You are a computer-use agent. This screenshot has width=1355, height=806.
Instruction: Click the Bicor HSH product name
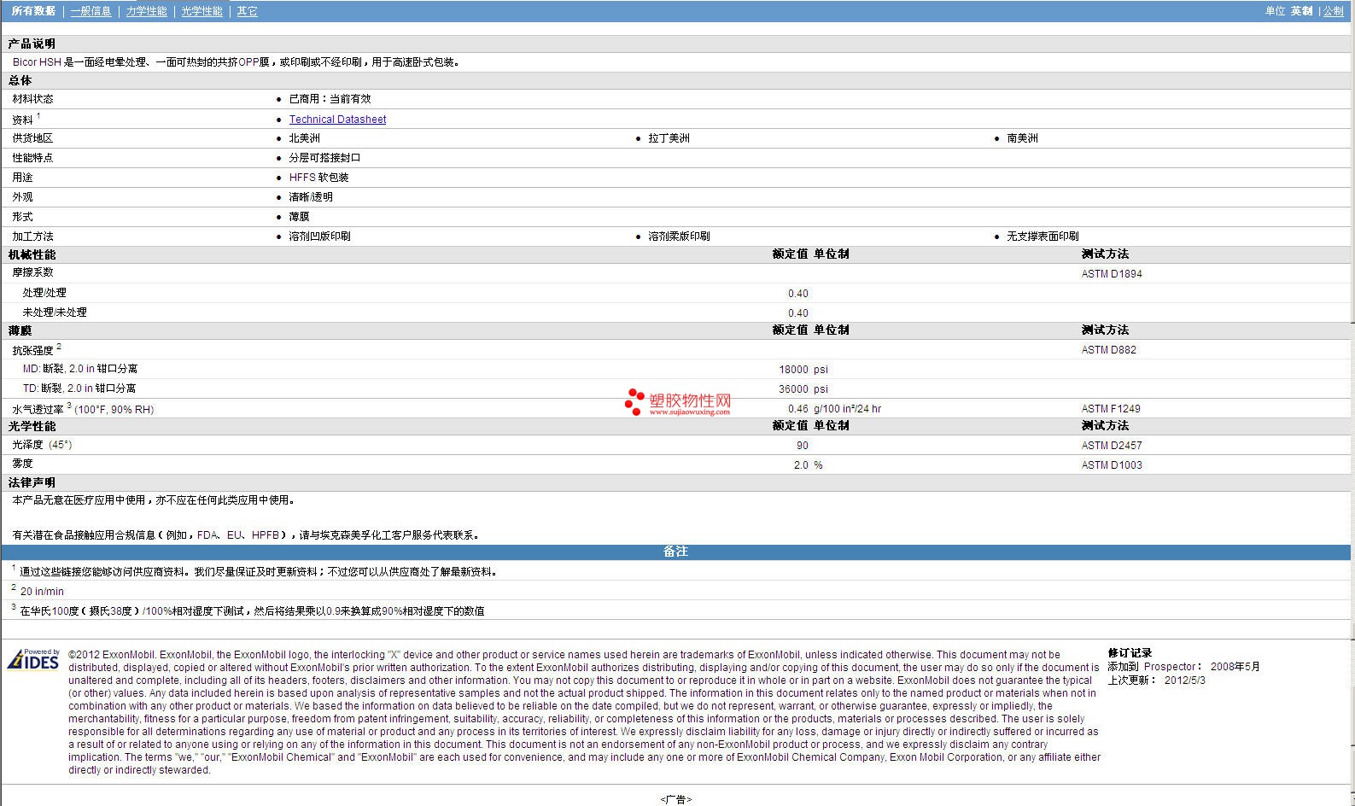click(x=37, y=62)
